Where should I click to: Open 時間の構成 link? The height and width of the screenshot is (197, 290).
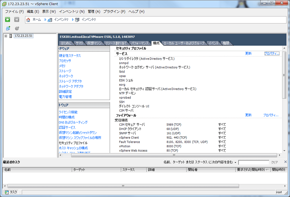coord(67,117)
